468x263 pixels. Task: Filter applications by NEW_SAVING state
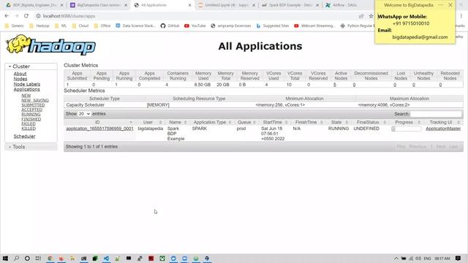pyautogui.click(x=35, y=101)
